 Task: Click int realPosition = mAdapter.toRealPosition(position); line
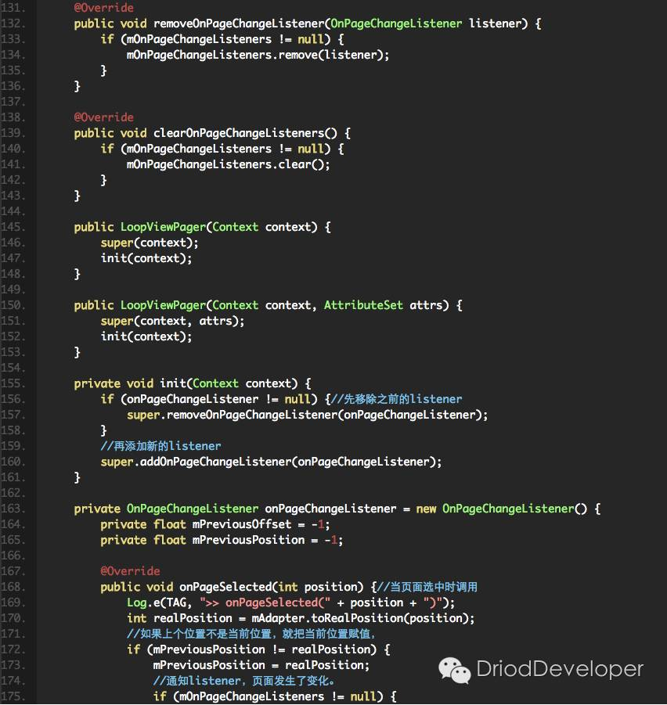301,619
